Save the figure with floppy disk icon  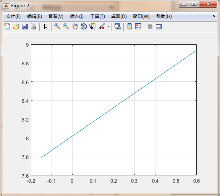25,26
